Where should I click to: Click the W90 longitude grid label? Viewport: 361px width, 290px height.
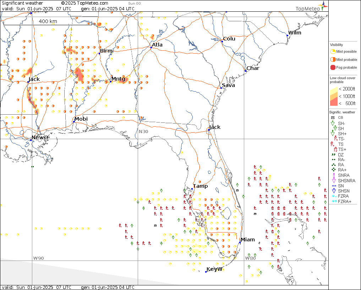[x=38, y=258]
